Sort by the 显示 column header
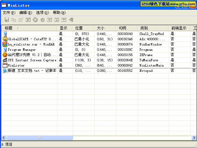Viewport: 197px width, 148px height. pyautogui.click(x=65, y=28)
